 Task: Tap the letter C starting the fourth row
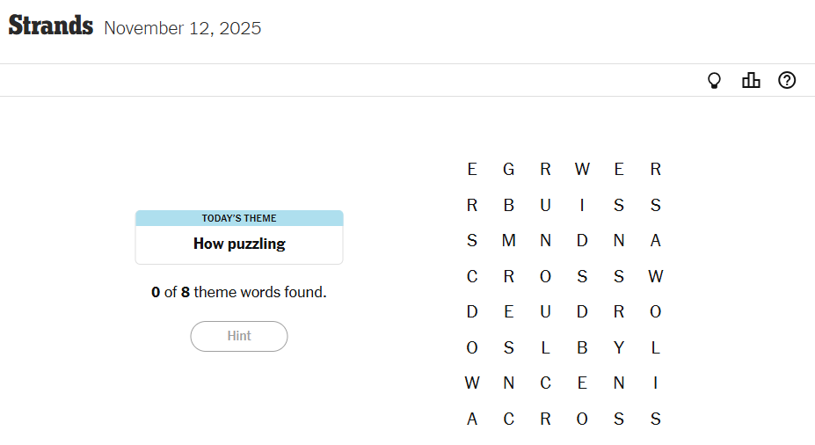point(472,277)
